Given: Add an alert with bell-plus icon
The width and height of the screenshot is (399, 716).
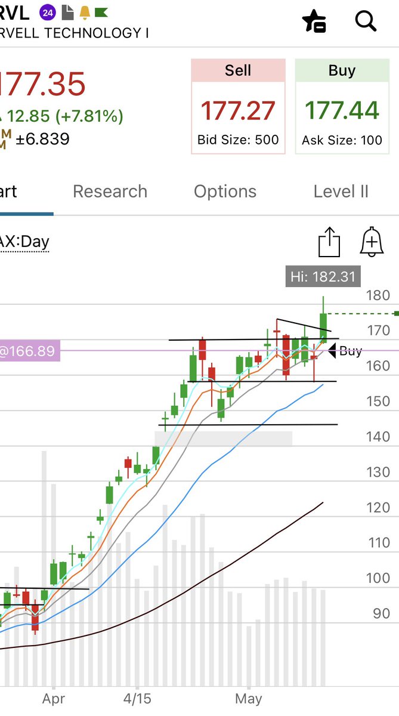Looking at the screenshot, I should click(372, 242).
